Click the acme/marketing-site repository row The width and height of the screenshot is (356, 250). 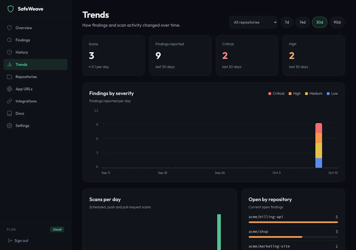click(293, 246)
